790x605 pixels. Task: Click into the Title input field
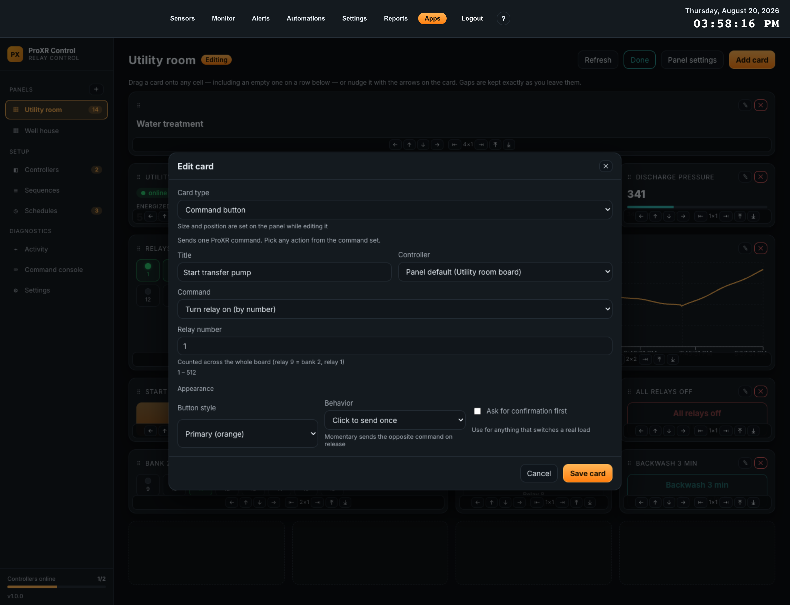pyautogui.click(x=284, y=272)
